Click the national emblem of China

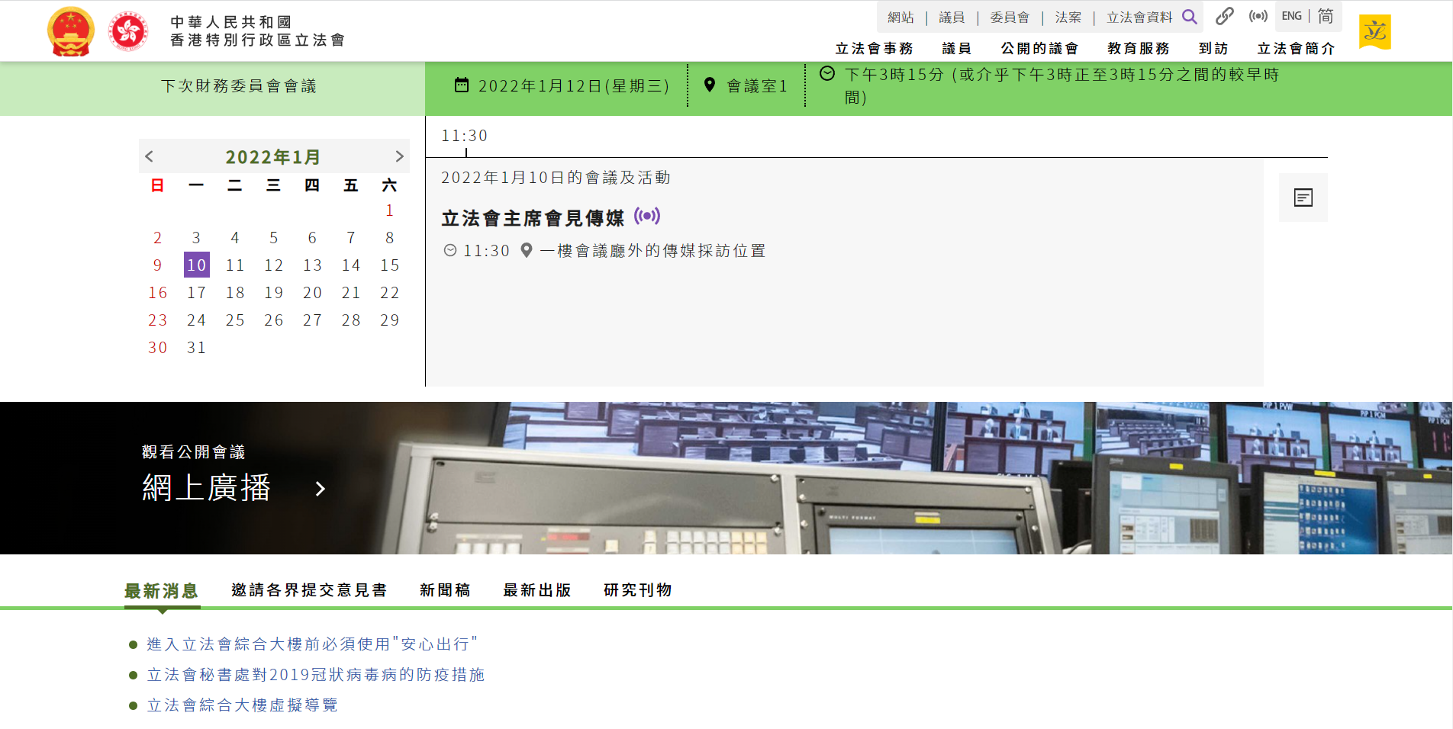(x=71, y=31)
